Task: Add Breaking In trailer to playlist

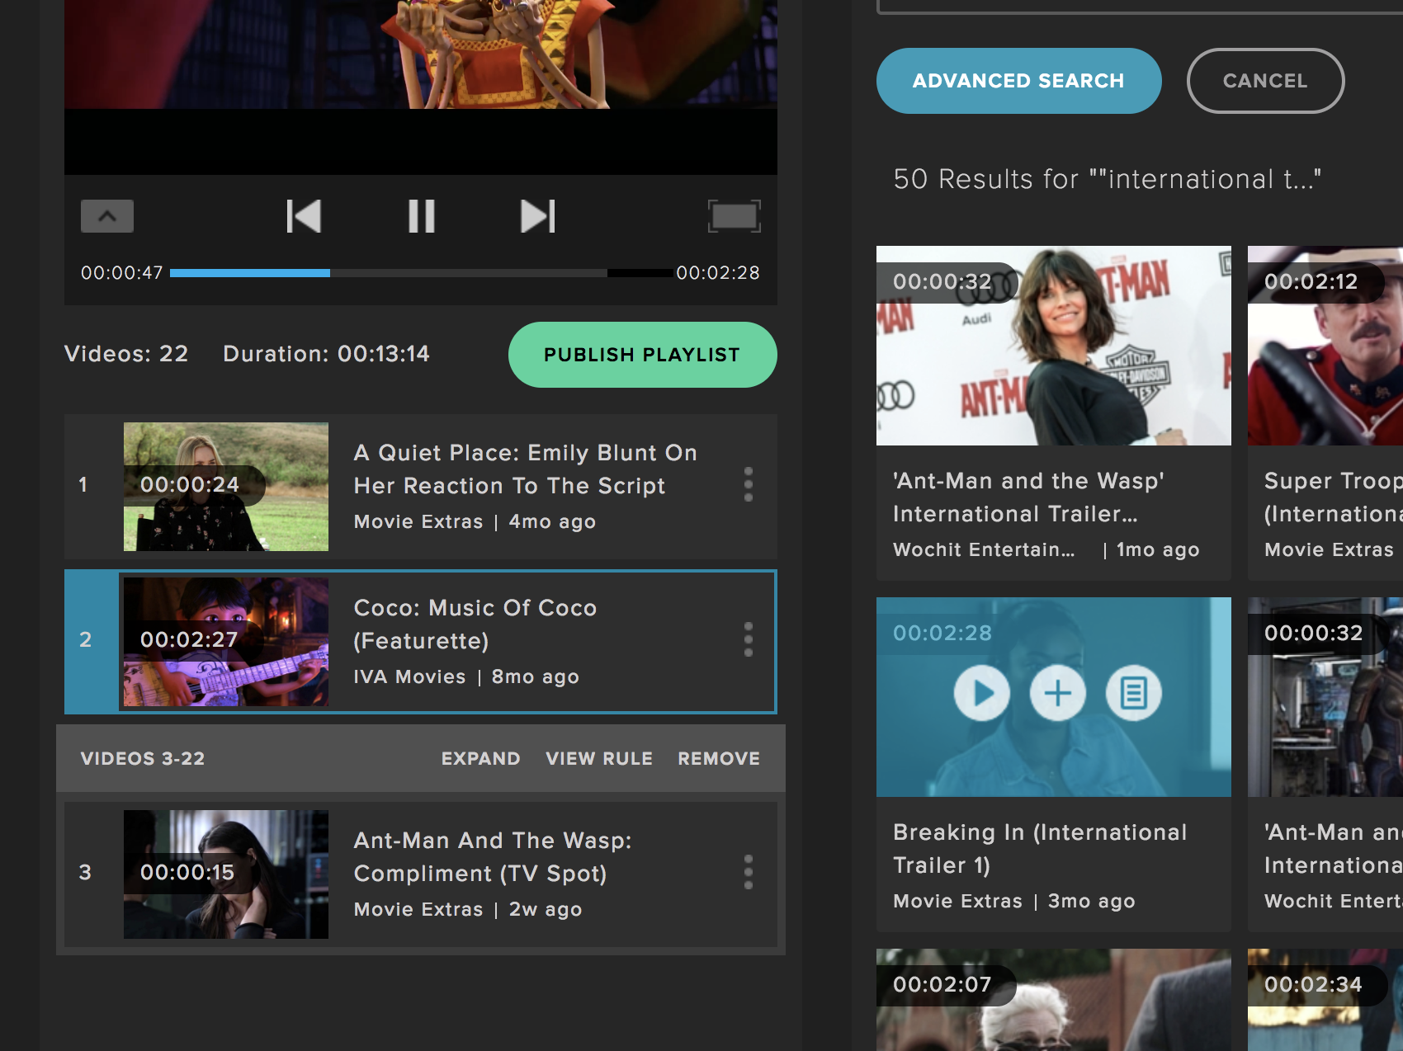Action: 1058,693
